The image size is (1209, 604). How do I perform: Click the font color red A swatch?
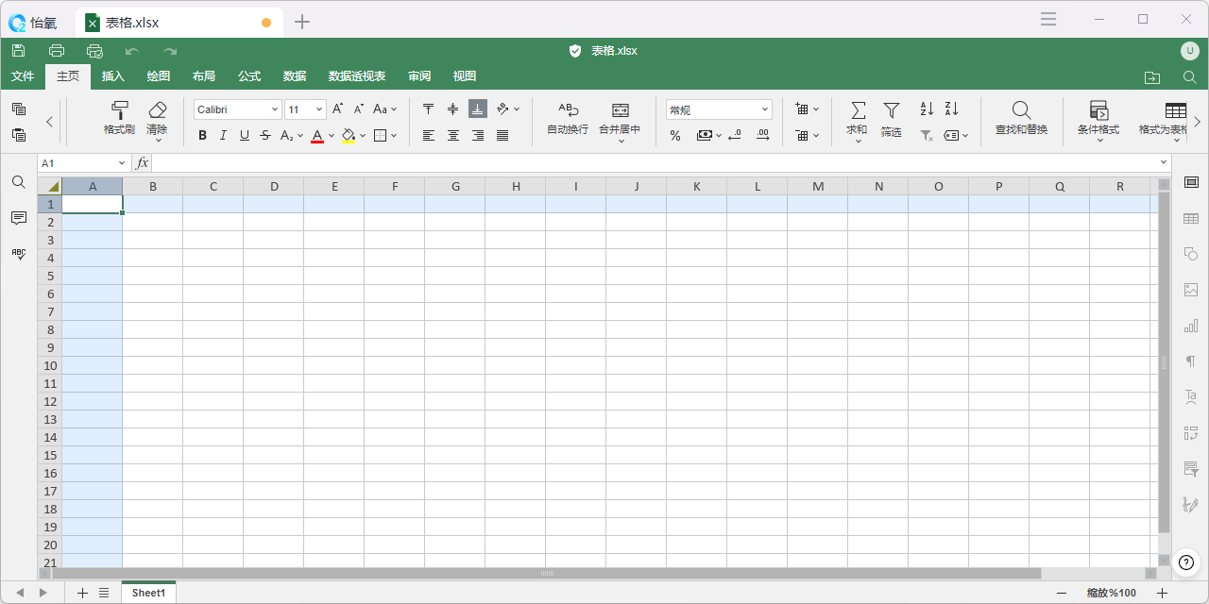coord(317,136)
